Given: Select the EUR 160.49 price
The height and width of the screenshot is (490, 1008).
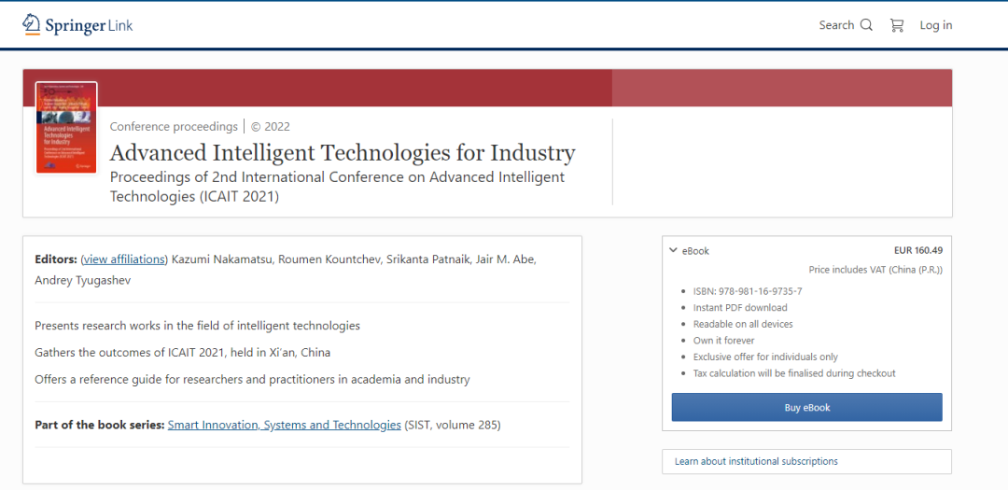Looking at the screenshot, I should (x=918, y=251).
